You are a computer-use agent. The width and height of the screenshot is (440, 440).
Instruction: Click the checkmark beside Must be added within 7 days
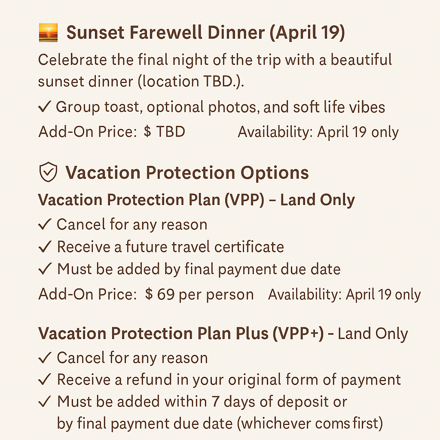(x=45, y=402)
